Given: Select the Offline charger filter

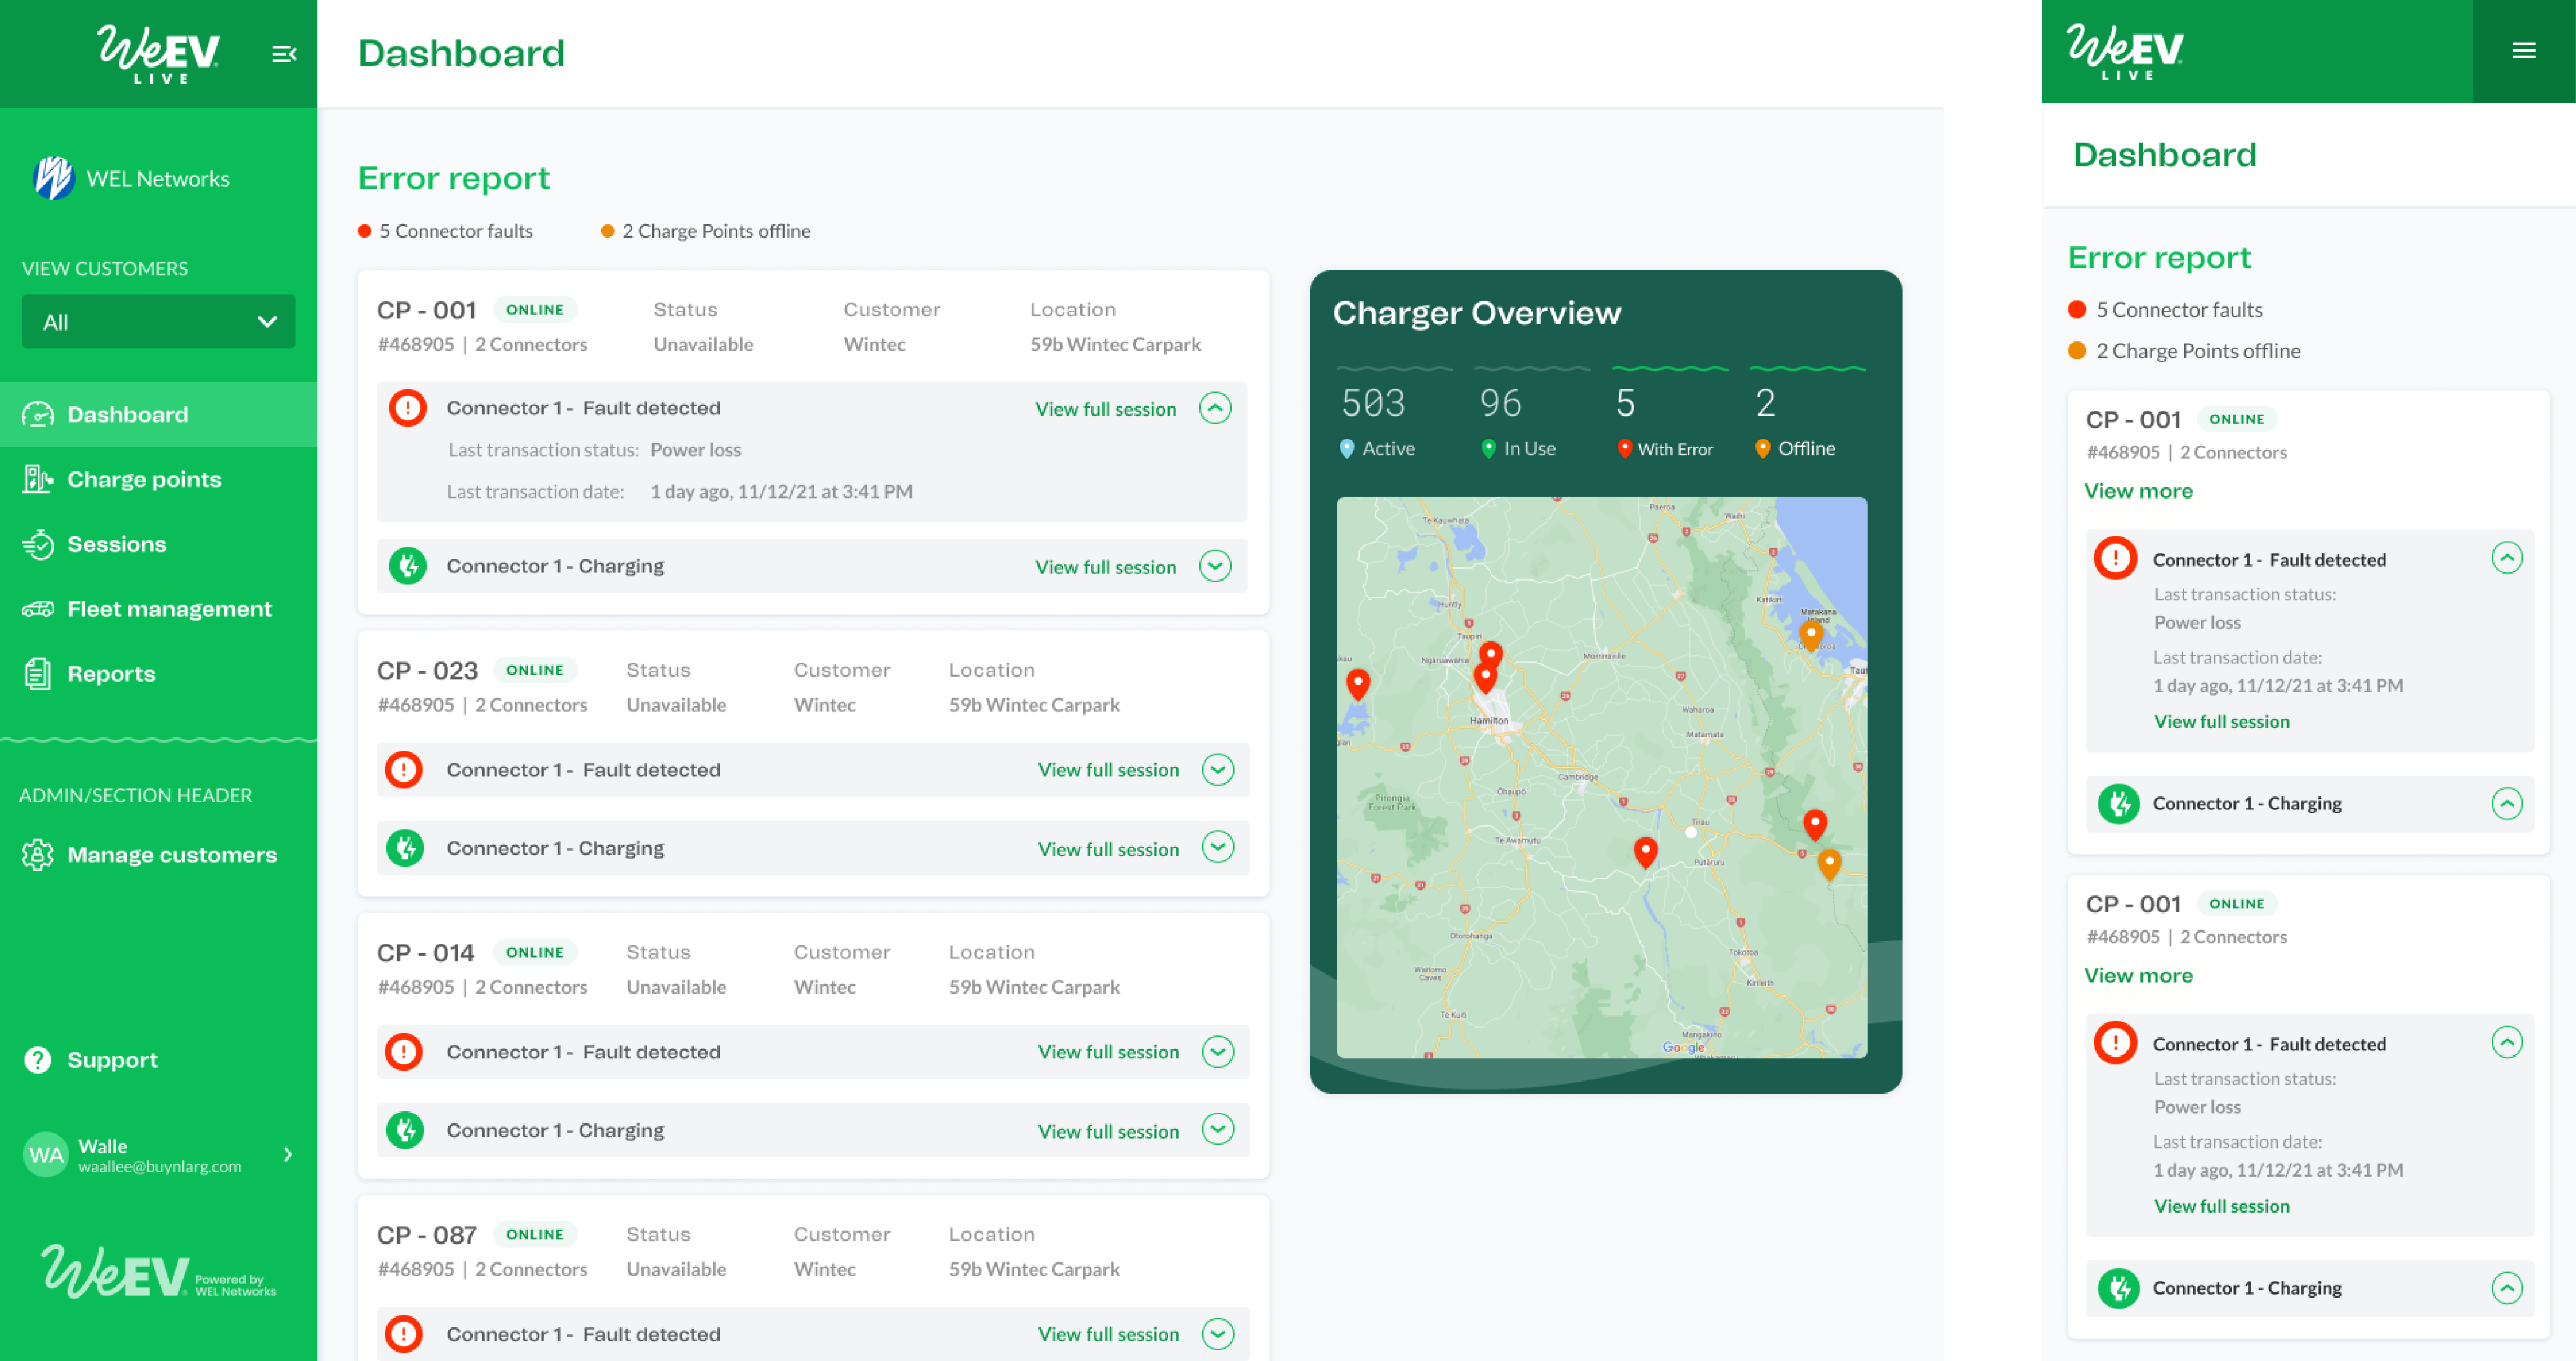Looking at the screenshot, I should [1795, 448].
